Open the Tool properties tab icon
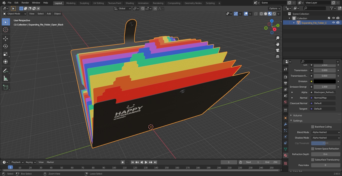Viewport: 342px width, 176px height. coord(285,69)
